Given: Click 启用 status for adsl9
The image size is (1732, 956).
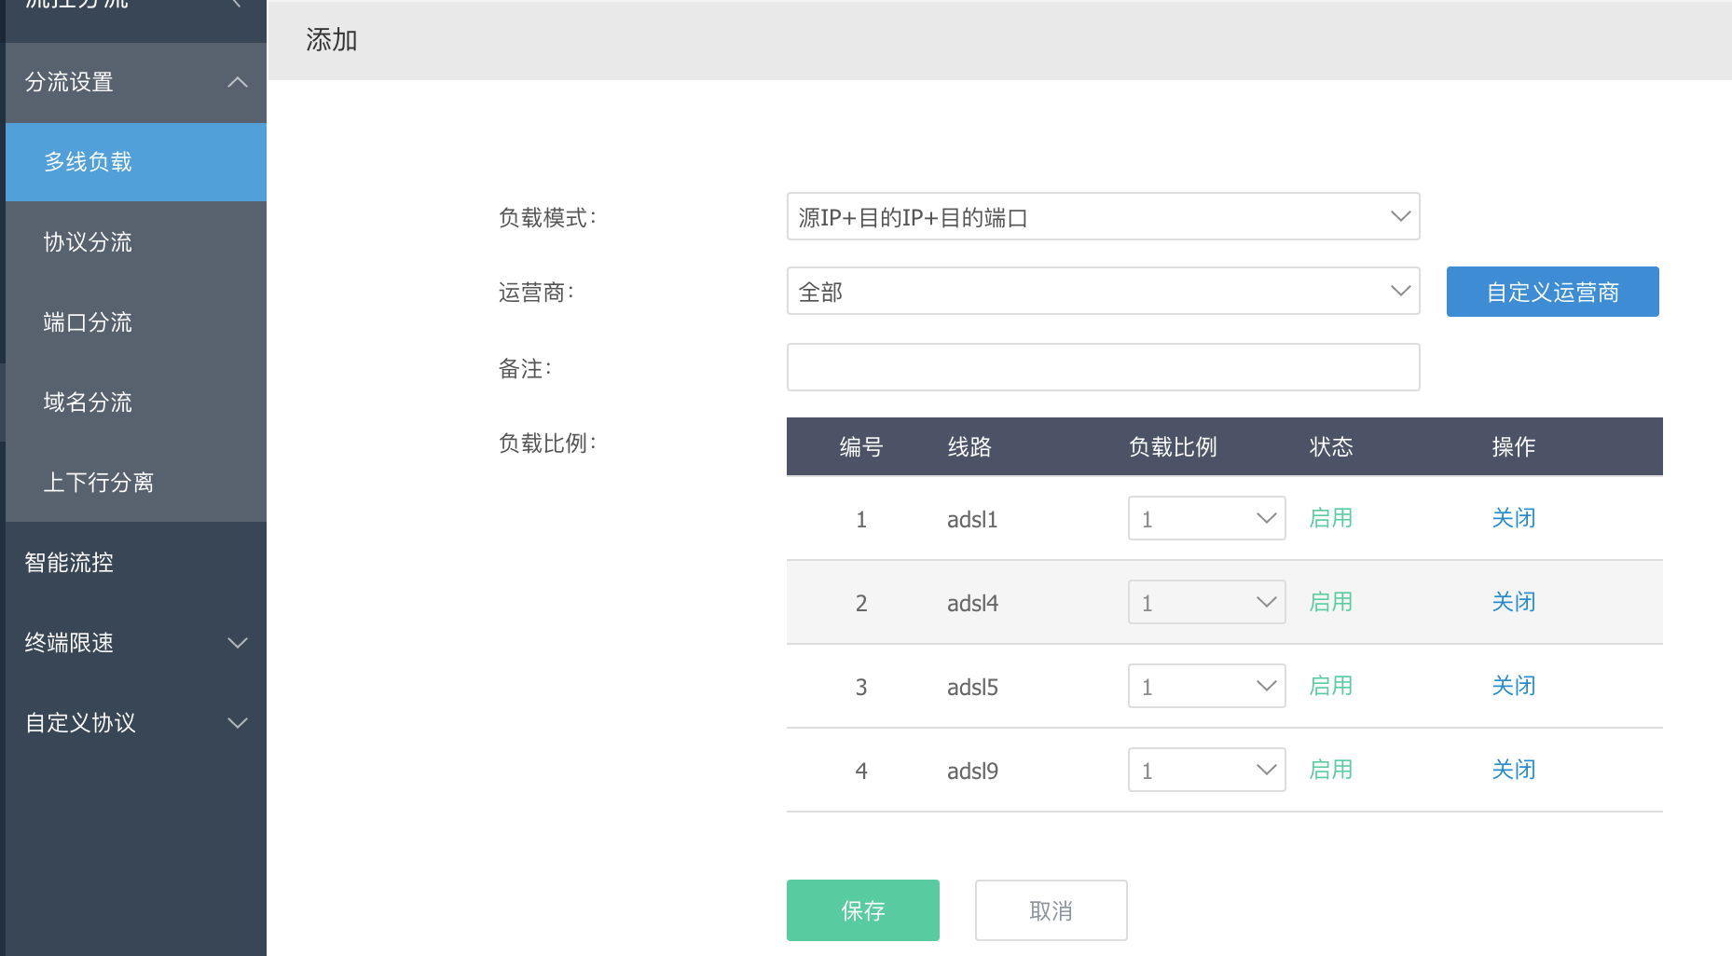Looking at the screenshot, I should [x=1330, y=770].
